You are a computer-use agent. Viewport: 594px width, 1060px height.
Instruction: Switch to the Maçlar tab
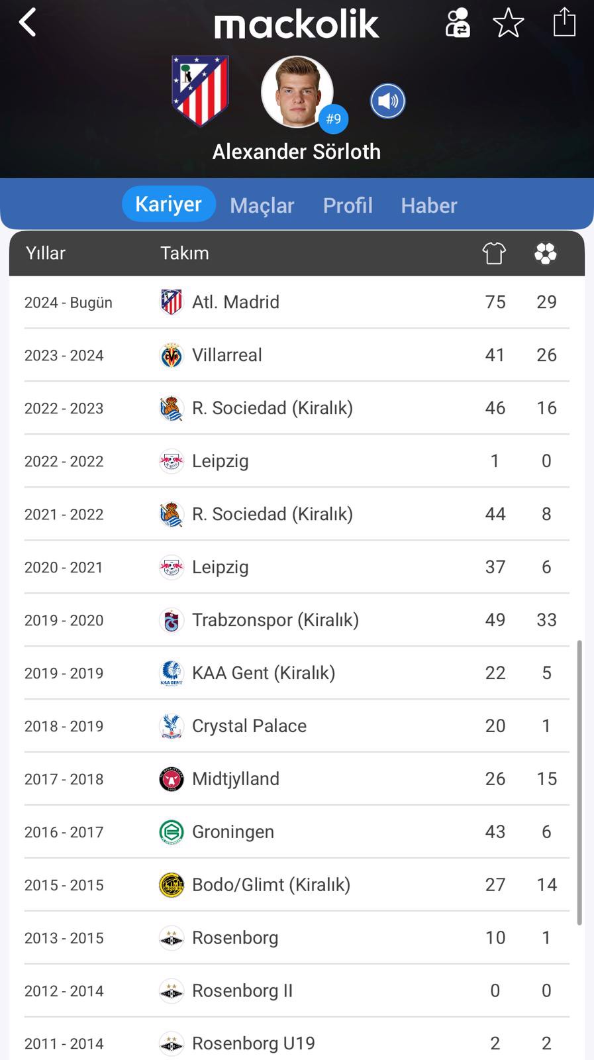click(x=262, y=205)
